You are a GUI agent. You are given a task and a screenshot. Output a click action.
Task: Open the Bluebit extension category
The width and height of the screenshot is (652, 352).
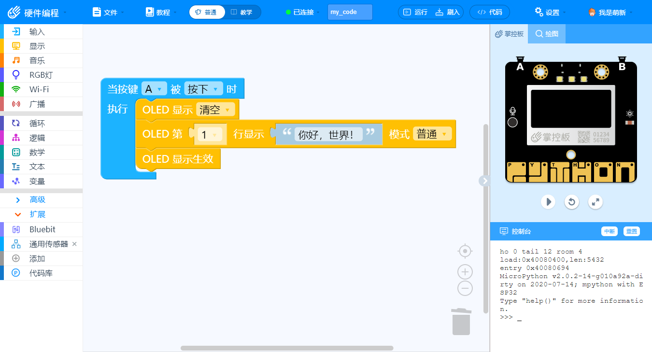coord(41,230)
